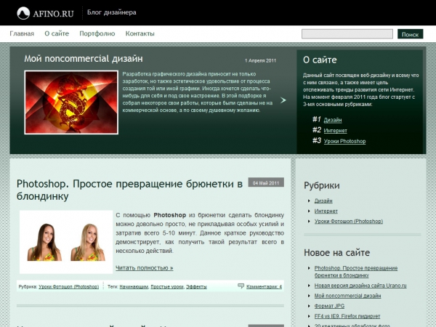Open Дизайн in the Рубрики sidebar

(323, 201)
